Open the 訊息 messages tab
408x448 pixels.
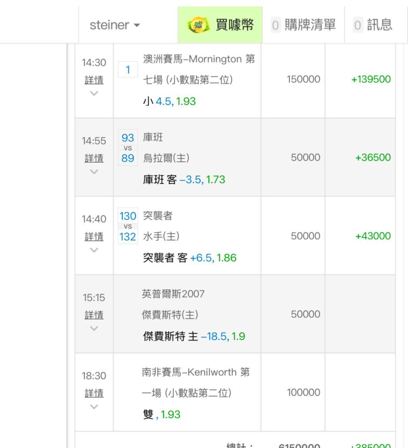pyautogui.click(x=379, y=26)
